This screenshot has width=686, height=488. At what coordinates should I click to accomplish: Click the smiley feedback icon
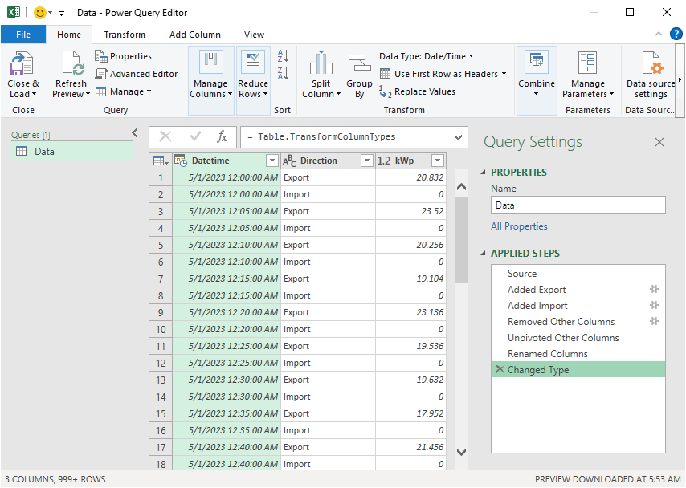[x=40, y=13]
